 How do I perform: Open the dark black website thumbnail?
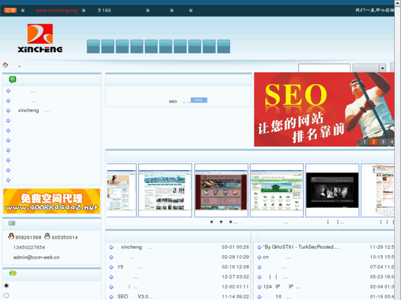pyautogui.click(x=332, y=190)
